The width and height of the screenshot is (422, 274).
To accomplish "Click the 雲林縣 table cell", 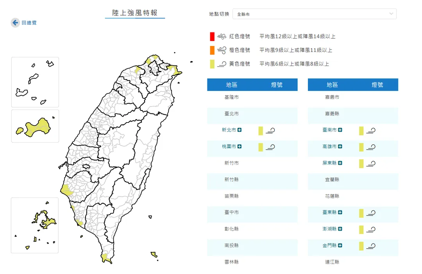I will point(231,262).
